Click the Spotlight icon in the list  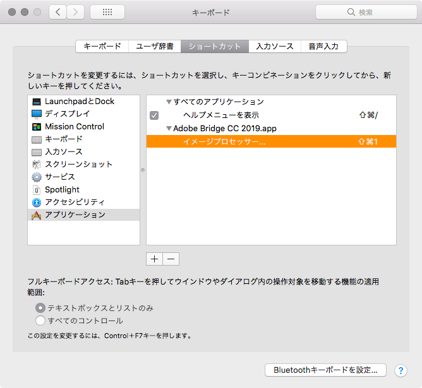37,190
